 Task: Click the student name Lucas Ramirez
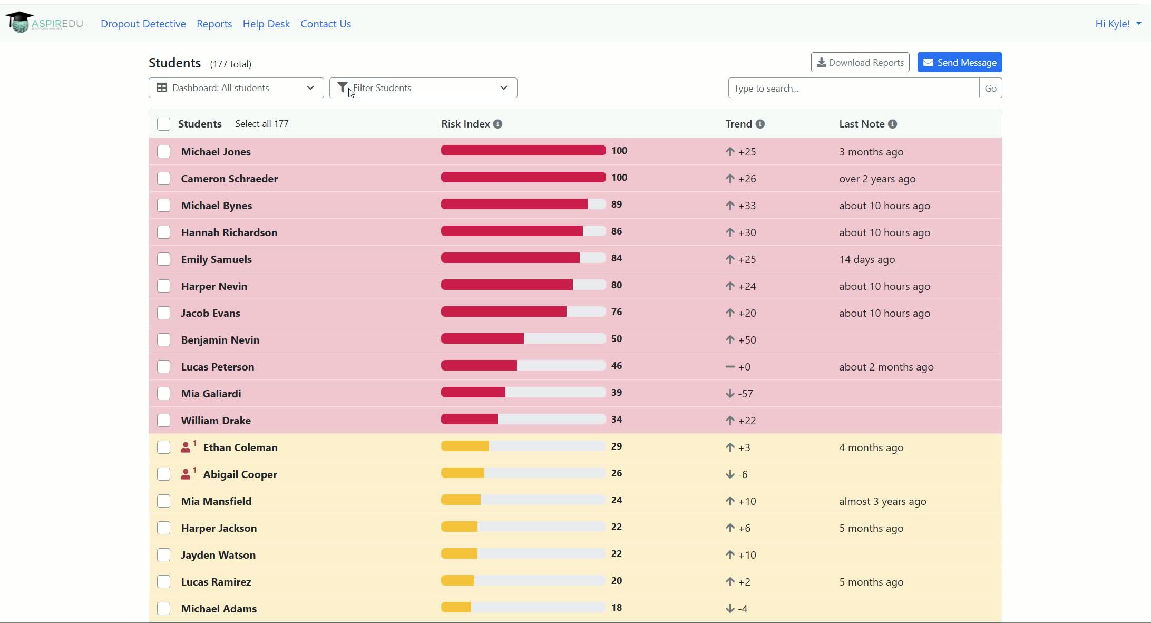[216, 582]
